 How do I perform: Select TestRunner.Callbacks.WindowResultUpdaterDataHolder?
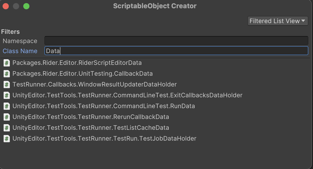point(95,84)
